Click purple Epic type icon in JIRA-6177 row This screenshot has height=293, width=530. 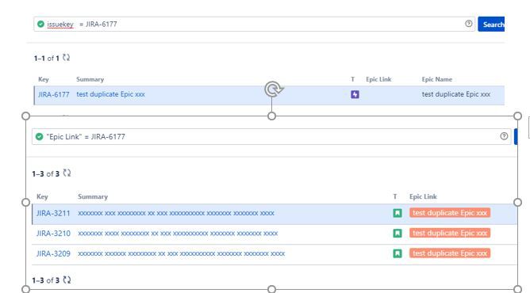[x=355, y=94]
